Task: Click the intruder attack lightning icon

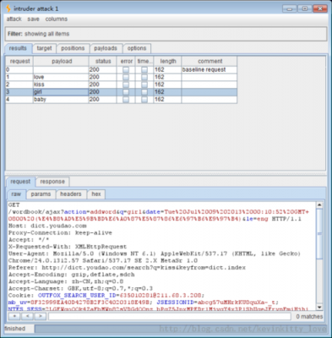Action: click(x=8, y=8)
